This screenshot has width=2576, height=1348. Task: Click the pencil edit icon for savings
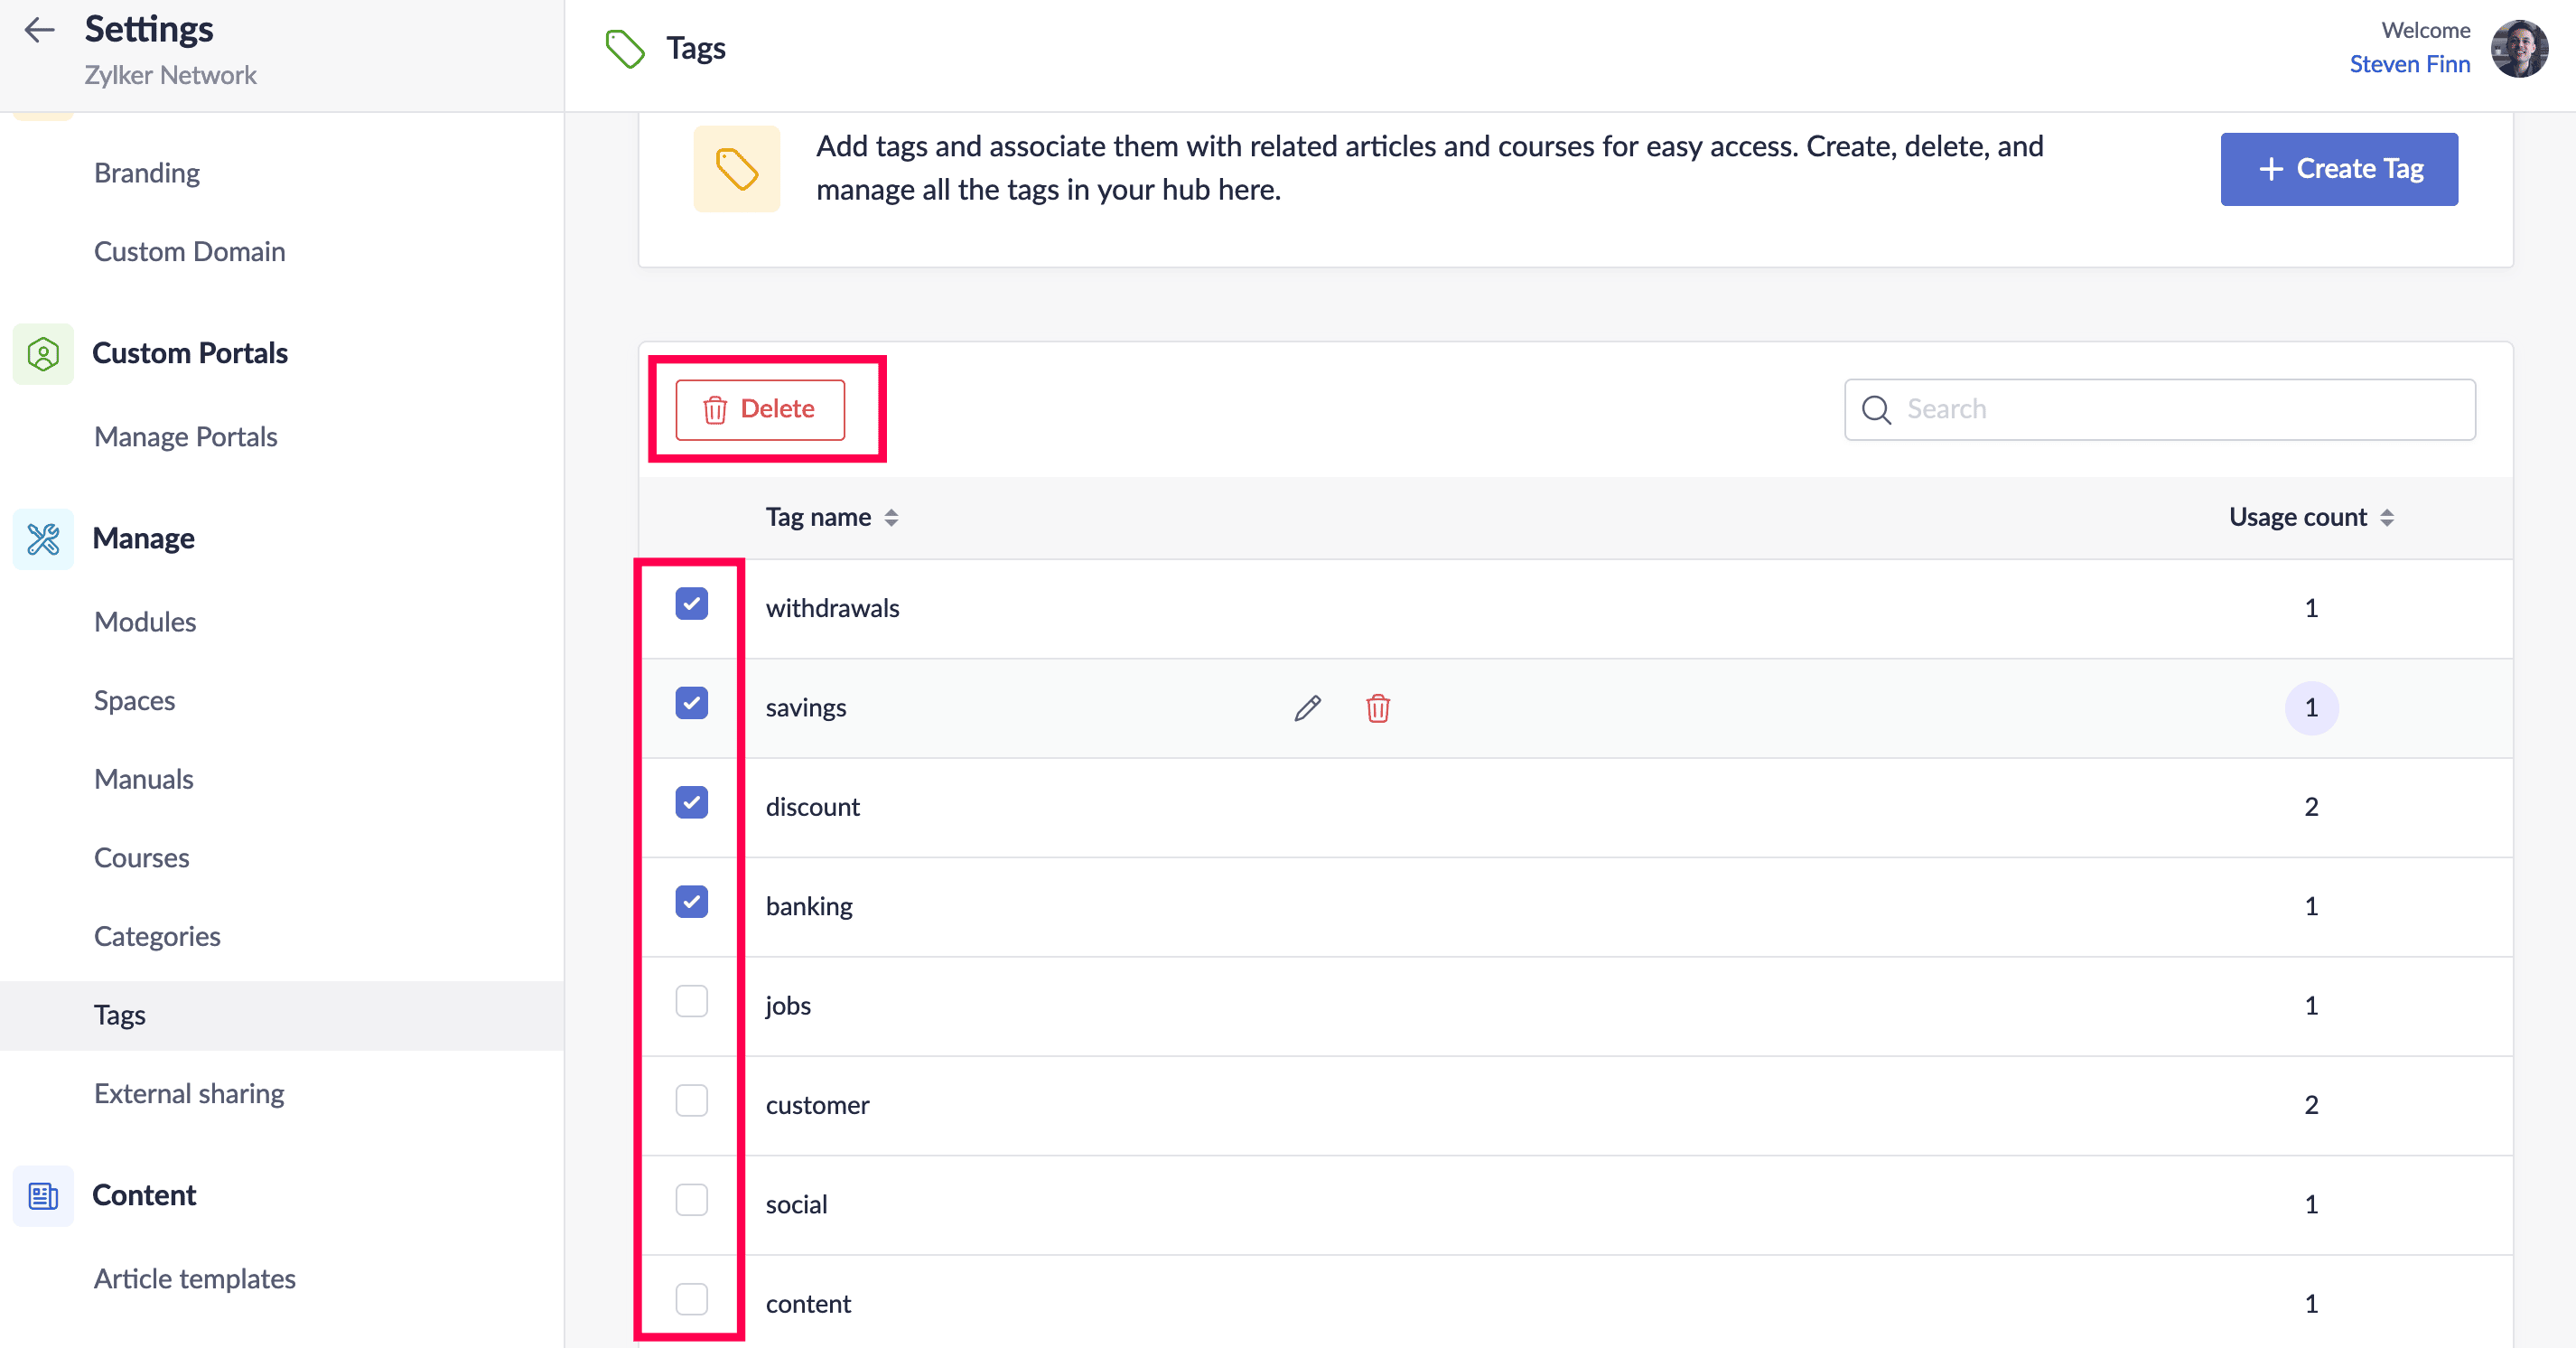tap(1307, 708)
